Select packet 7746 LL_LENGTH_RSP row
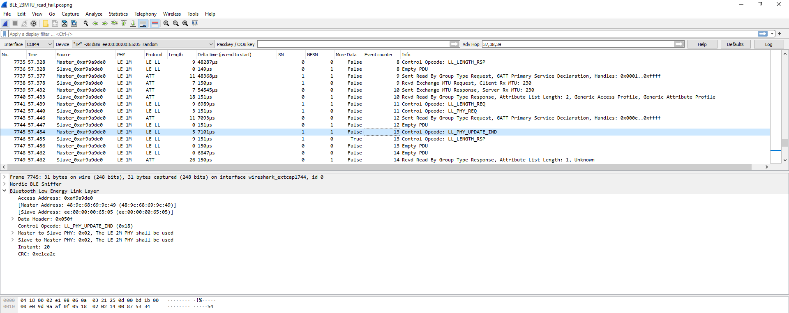Image resolution: width=789 pixels, height=313 pixels. click(385, 139)
